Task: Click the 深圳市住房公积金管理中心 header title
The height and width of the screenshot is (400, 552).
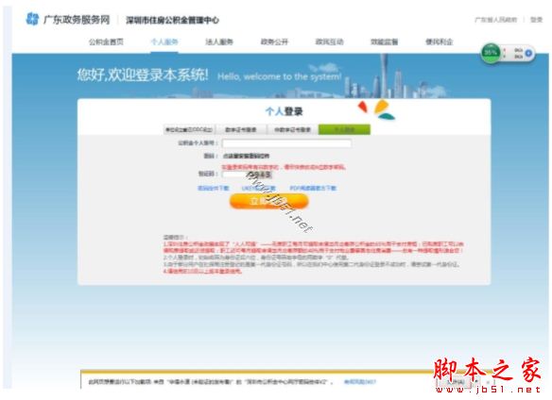Action: (x=172, y=20)
